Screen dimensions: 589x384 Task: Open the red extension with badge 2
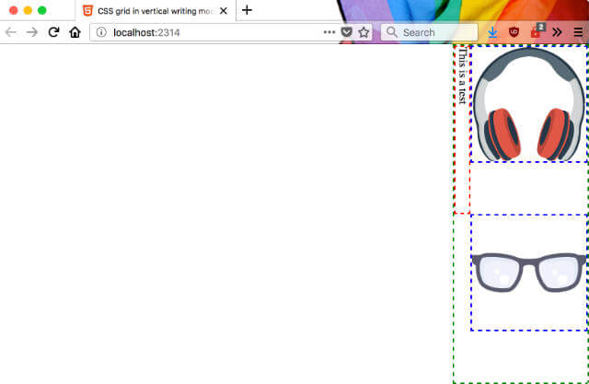pyautogui.click(x=537, y=32)
